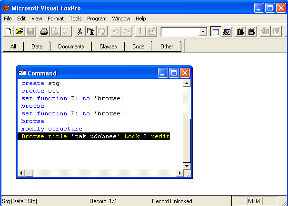The height and width of the screenshot is (206, 288).
Task: Minimize the Command window
Action: pos(163,73)
